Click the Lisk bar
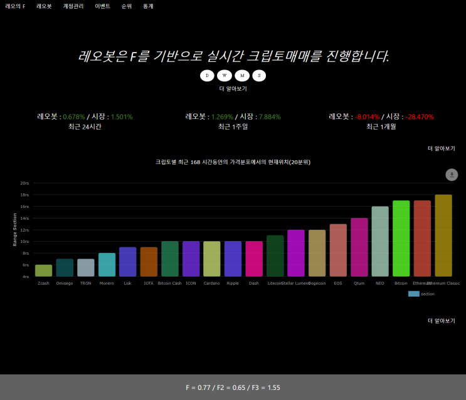 coord(127,262)
